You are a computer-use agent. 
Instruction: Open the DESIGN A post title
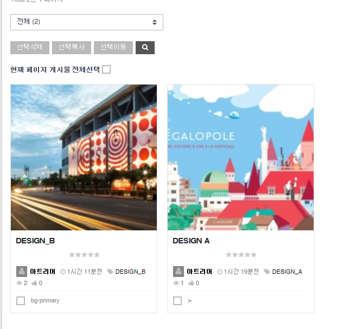click(x=191, y=241)
